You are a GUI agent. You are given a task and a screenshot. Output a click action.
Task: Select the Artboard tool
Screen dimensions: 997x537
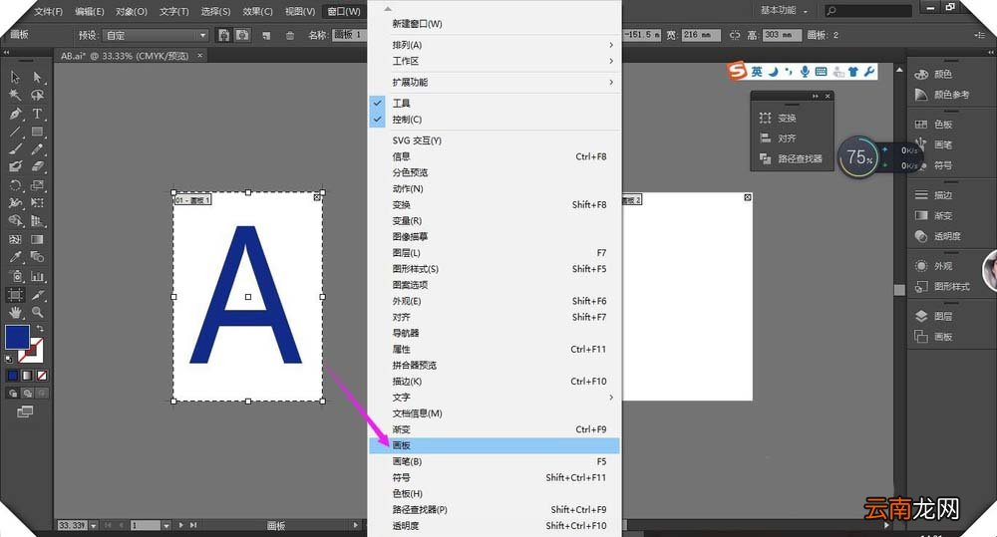15,295
